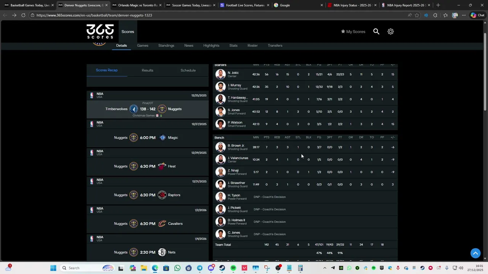
Task: Switch to NBA Injury Status browser tab
Action: [x=353, y=5]
